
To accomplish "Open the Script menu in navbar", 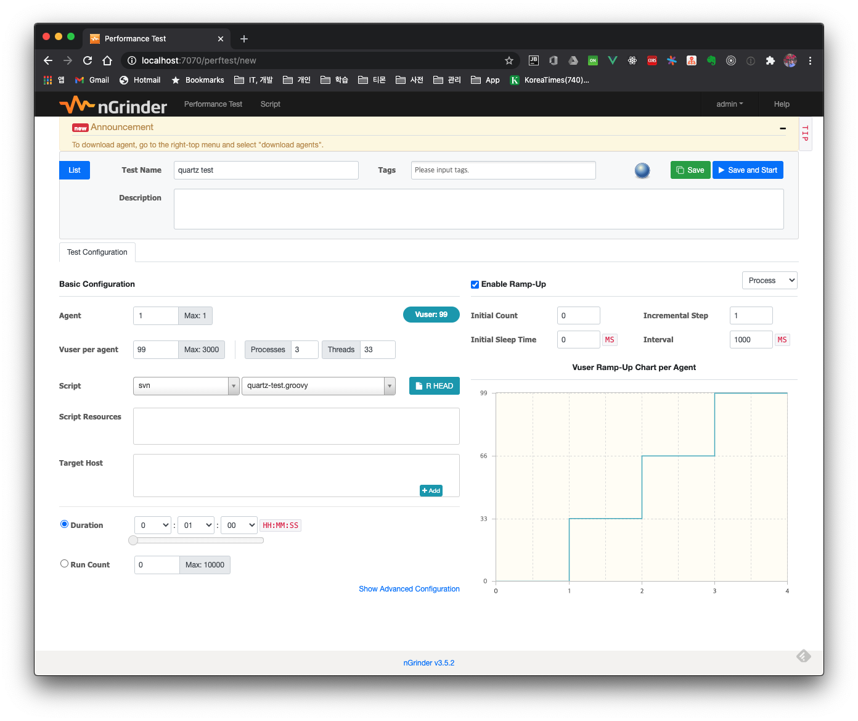I will pyautogui.click(x=270, y=104).
